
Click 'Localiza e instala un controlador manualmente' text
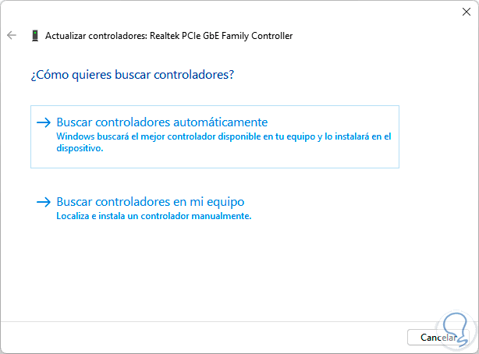[x=154, y=216]
